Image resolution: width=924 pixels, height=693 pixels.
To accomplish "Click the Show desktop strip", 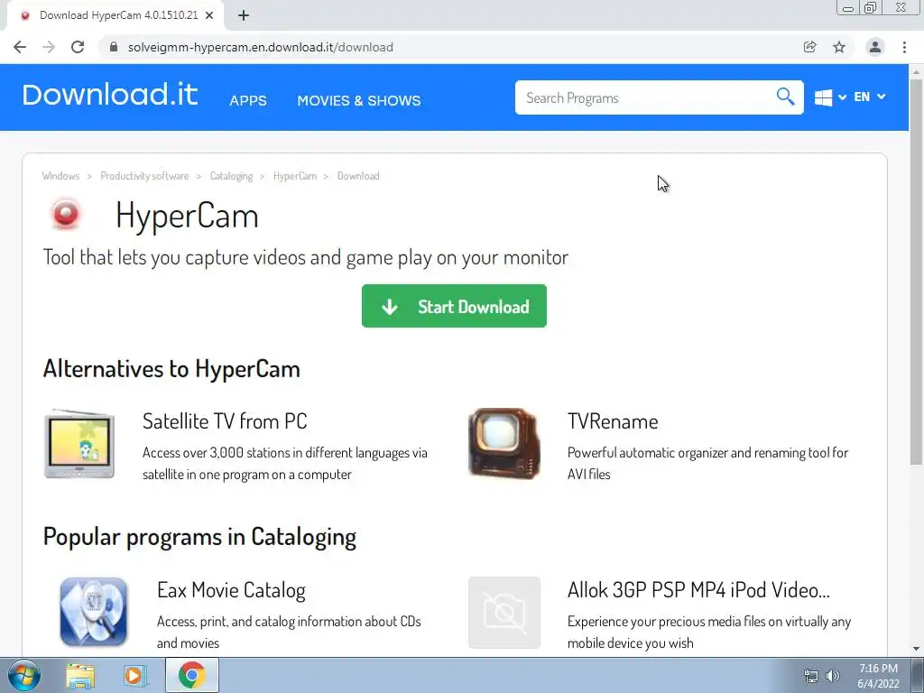I will pyautogui.click(x=917, y=675).
